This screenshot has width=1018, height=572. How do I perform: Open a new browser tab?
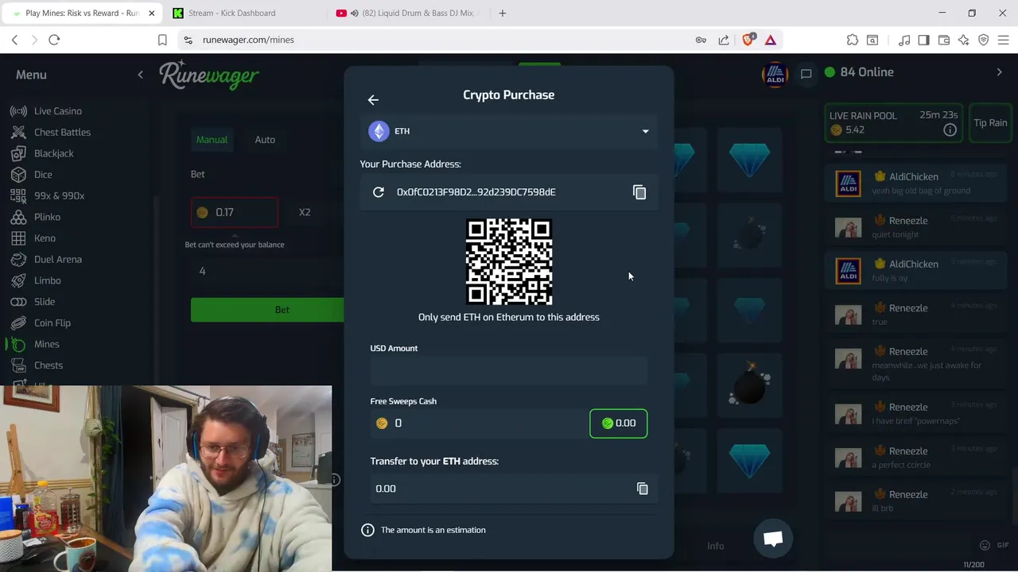(502, 13)
